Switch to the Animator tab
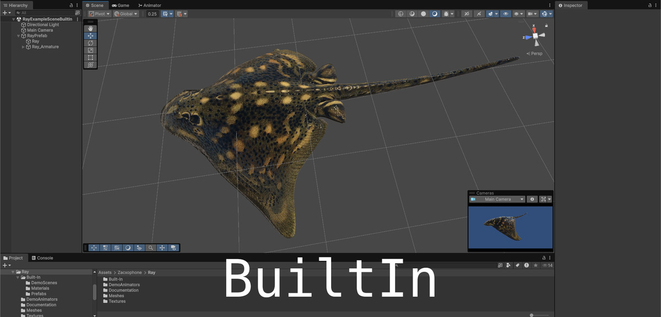Screen dimensions: 661x317 (x=149, y=5)
